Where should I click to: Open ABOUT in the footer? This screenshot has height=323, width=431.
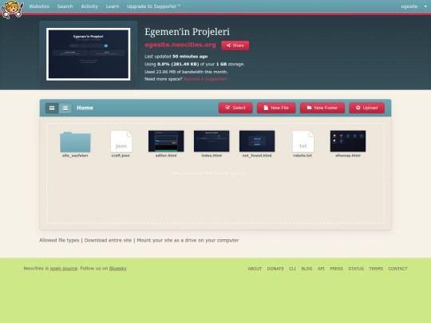(255, 269)
